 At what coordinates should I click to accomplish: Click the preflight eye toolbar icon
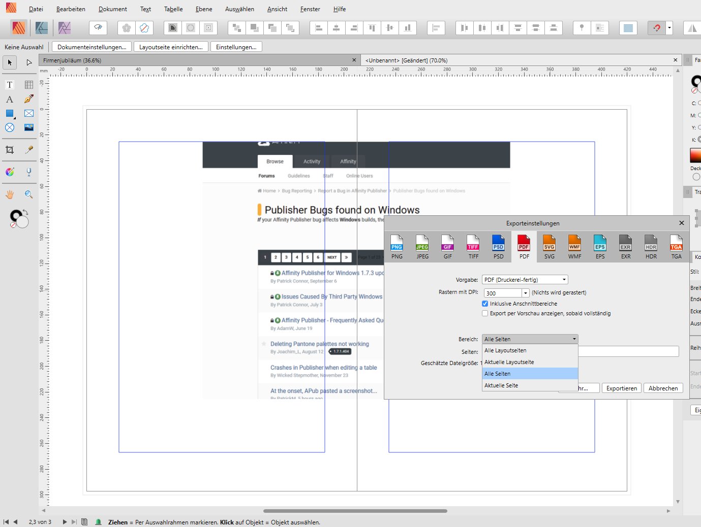pos(98,27)
